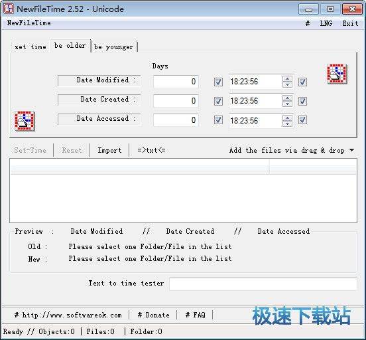Click Exit in the menu bar
The image size is (366, 340).
click(x=350, y=23)
